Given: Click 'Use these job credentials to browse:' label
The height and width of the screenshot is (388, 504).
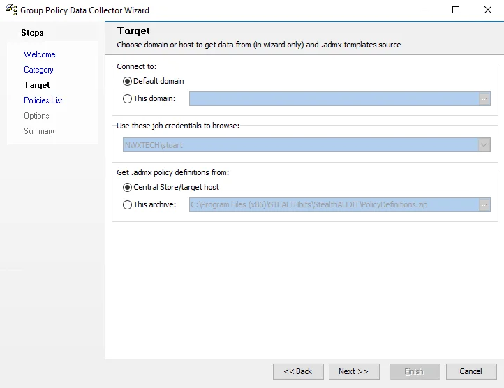Looking at the screenshot, I should click(178, 126).
